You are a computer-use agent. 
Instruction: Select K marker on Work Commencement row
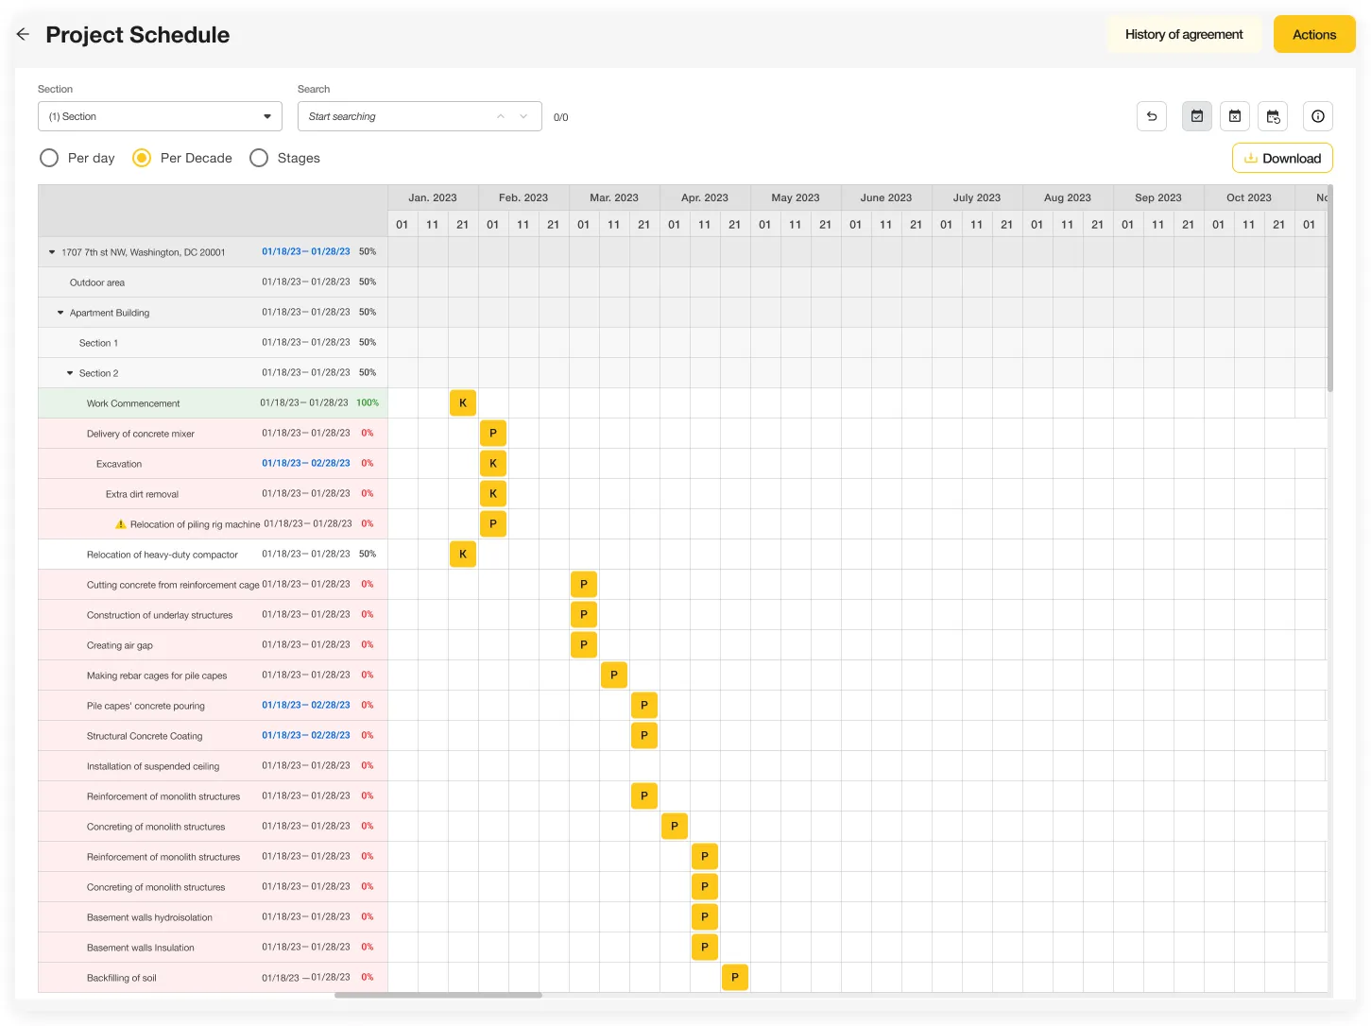click(x=463, y=402)
